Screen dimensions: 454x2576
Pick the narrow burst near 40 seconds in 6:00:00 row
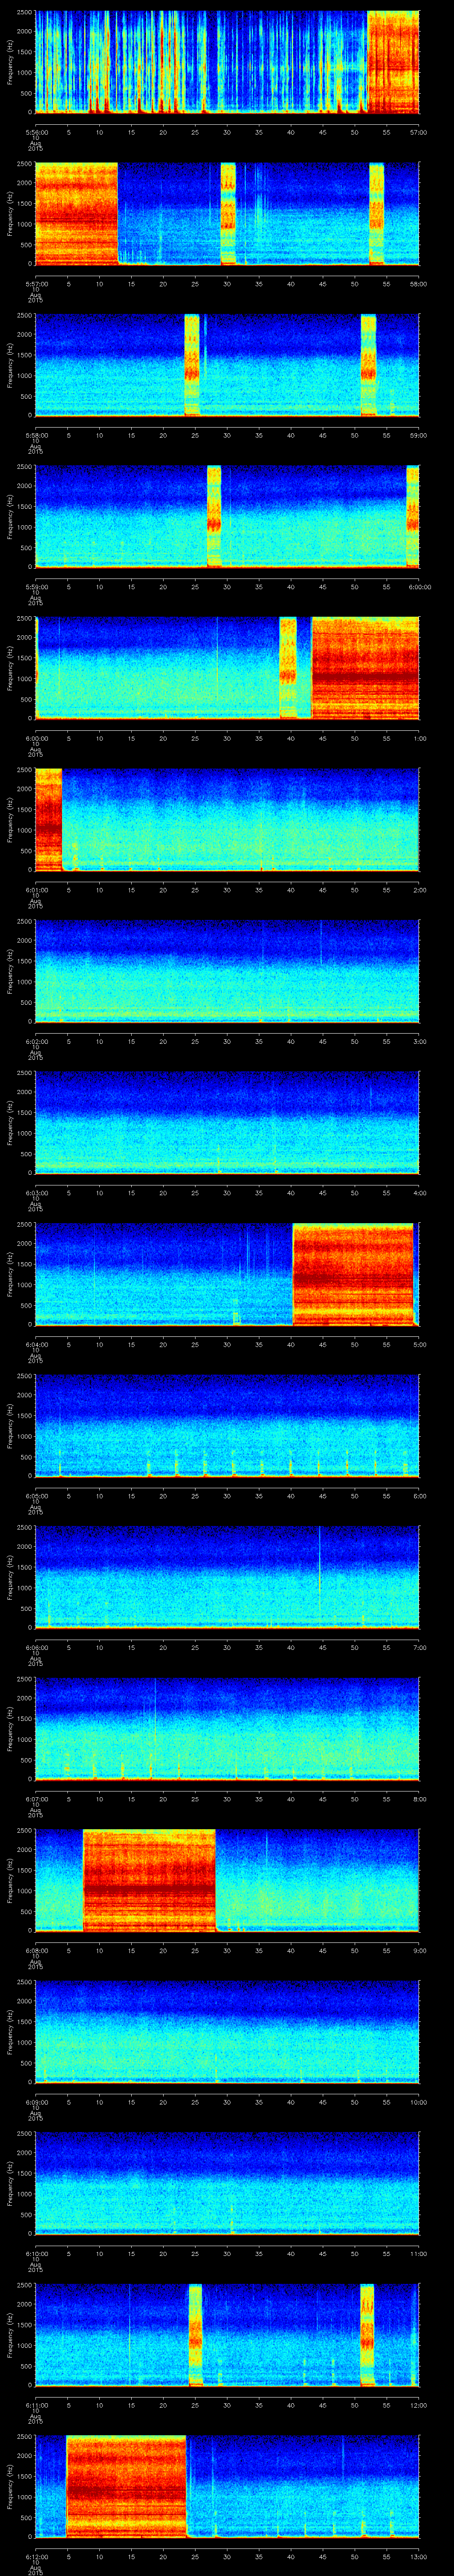point(288,667)
